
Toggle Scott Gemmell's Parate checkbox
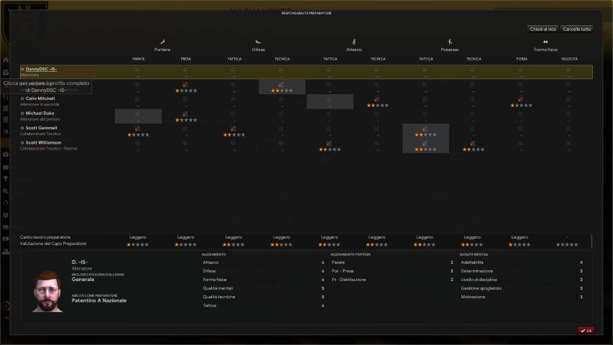[x=137, y=129]
